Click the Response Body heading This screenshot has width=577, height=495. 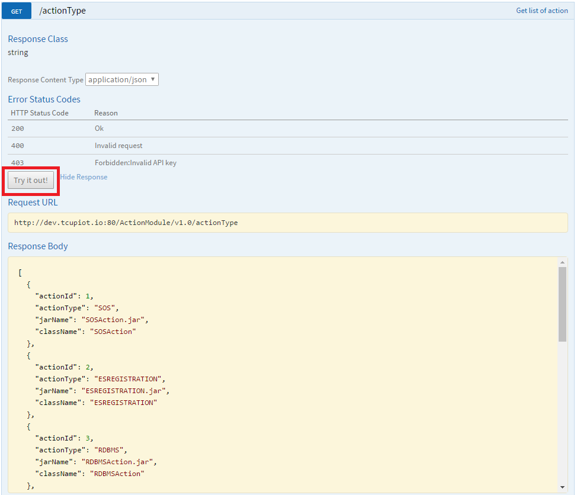click(38, 246)
